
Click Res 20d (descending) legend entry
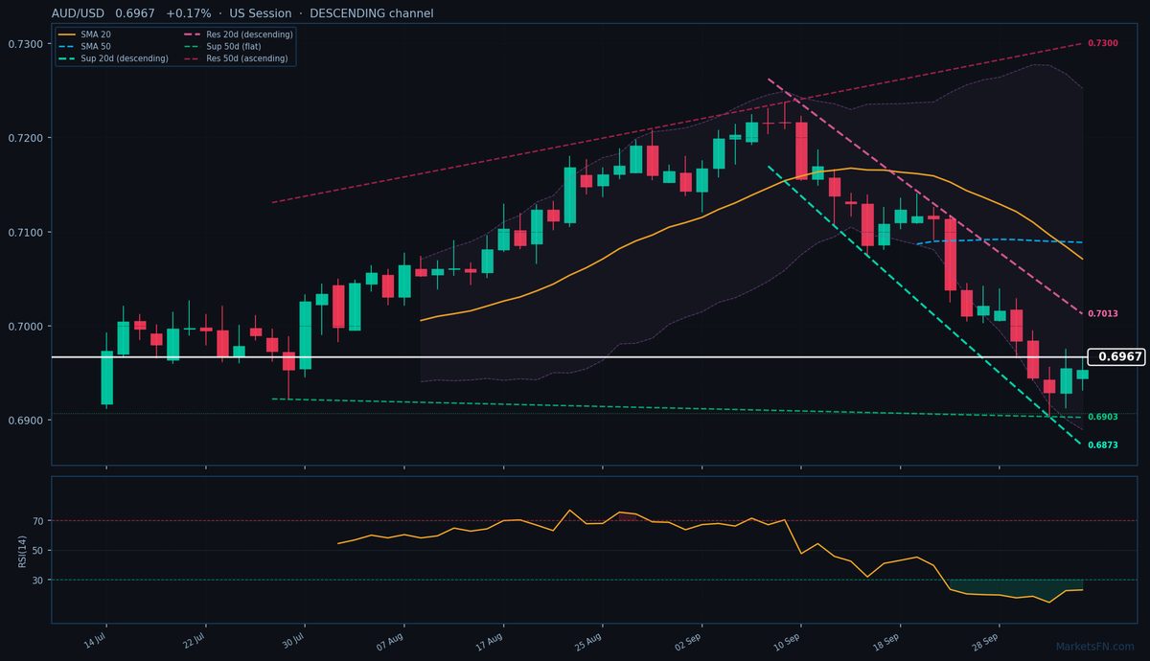[238, 34]
